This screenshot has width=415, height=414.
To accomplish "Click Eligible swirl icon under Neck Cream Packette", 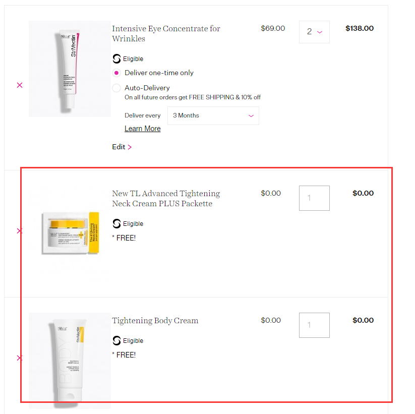I will [x=116, y=224].
